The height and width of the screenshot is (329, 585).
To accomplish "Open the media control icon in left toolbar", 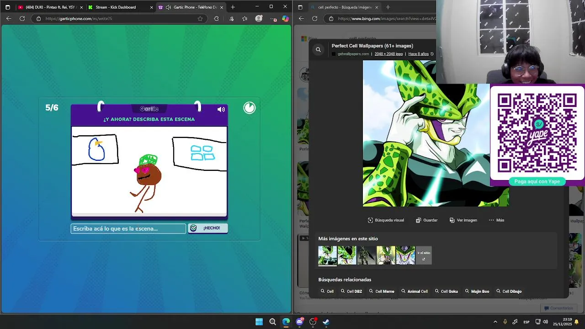I will click(x=232, y=19).
